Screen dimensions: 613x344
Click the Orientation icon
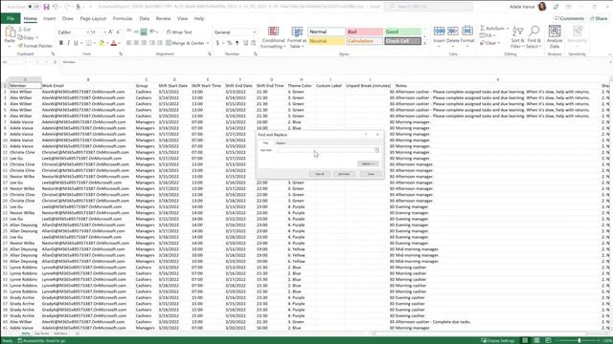[x=153, y=32]
